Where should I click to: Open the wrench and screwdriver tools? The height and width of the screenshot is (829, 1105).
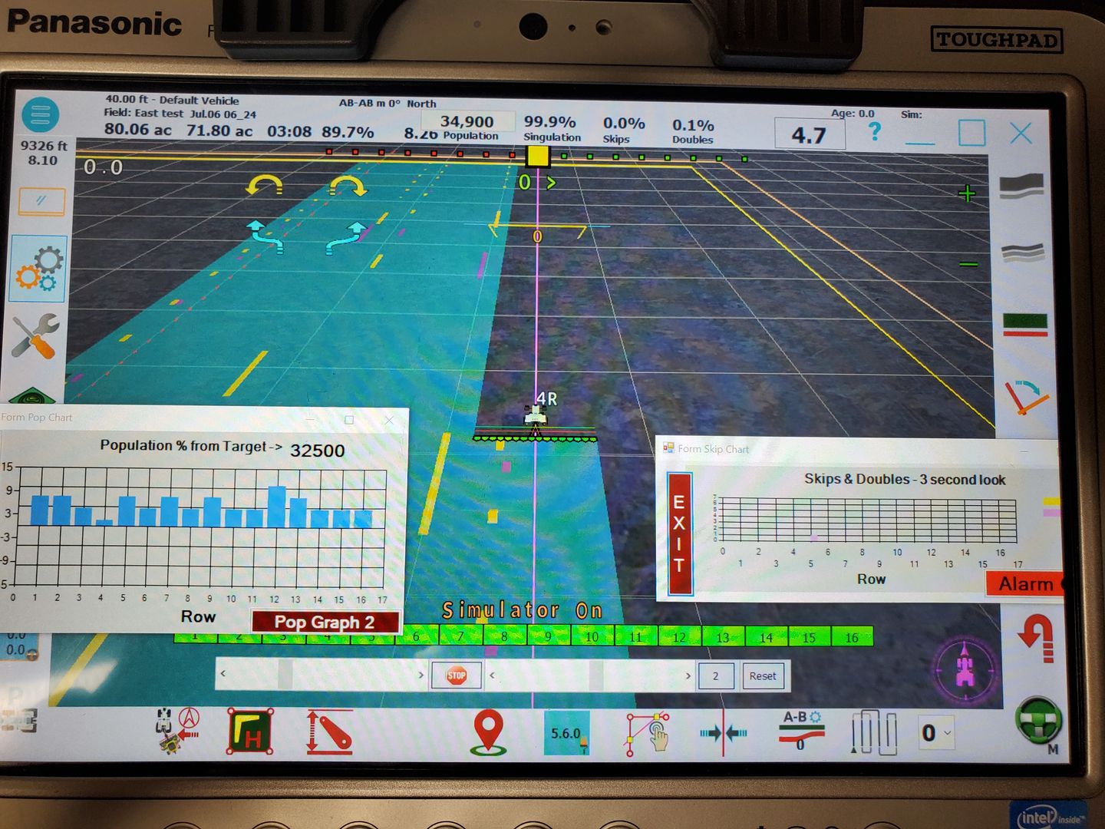pyautogui.click(x=36, y=336)
